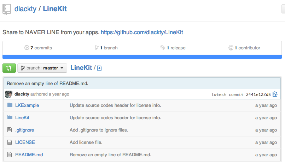This screenshot has height=164, width=285.
Task: Click 'a year ago' in LICENSE row
Action: [266, 142]
